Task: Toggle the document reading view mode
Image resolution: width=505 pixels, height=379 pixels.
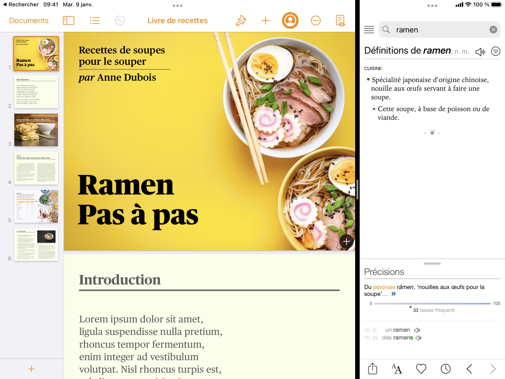Action: coord(340,20)
